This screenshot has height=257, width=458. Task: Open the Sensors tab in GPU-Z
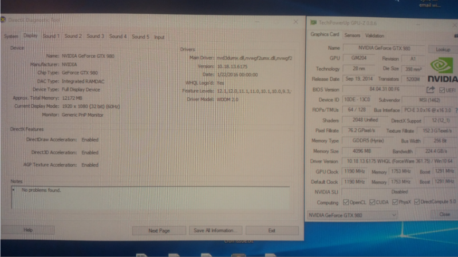tap(352, 35)
